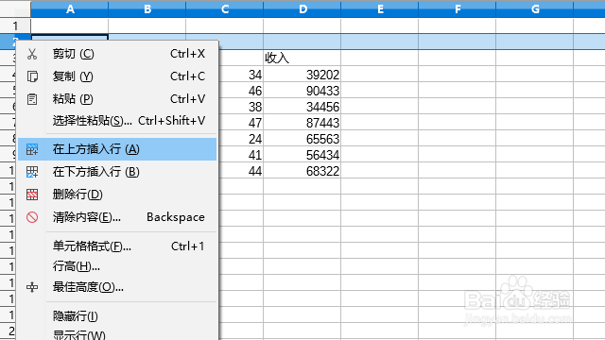Image resolution: width=605 pixels, height=340 pixels.
Task: Click the insert row above icon
Action: pyautogui.click(x=32, y=149)
